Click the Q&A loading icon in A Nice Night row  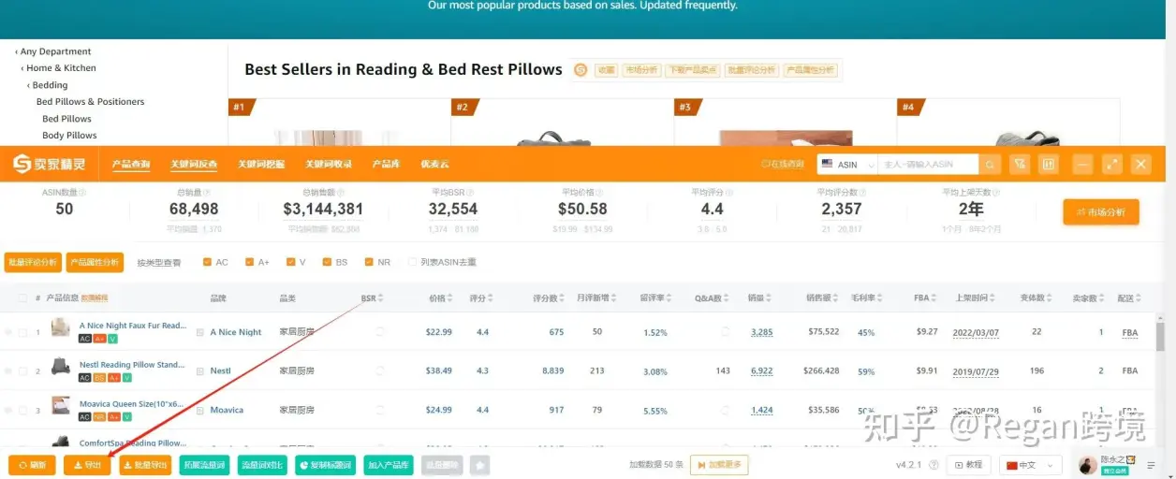pyautogui.click(x=726, y=332)
